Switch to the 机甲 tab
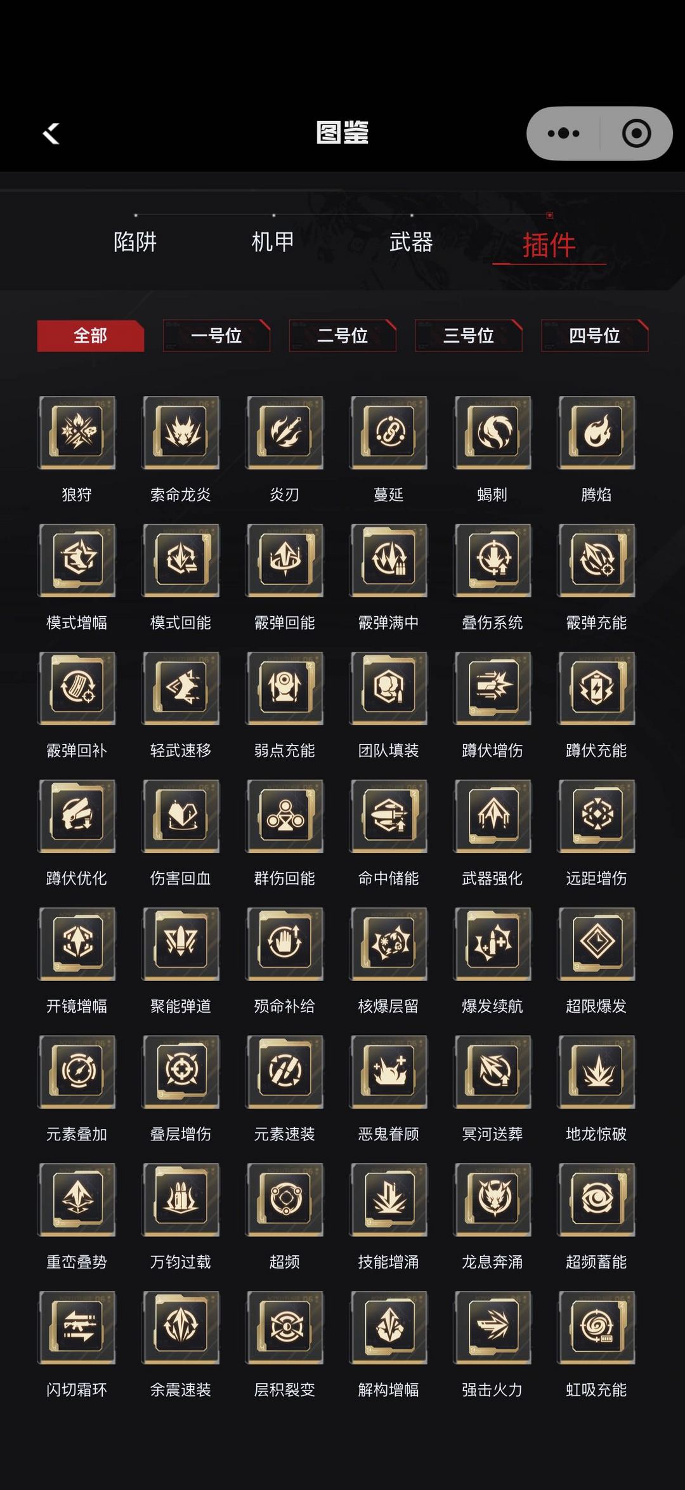Viewport: 685px width, 1490px height. [x=273, y=242]
